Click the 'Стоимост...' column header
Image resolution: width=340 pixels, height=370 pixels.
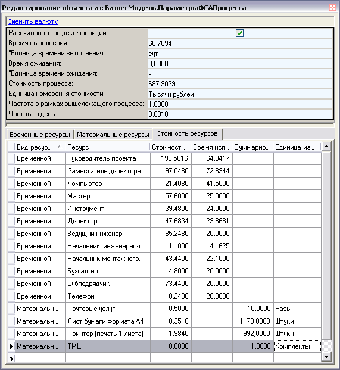[170, 147]
